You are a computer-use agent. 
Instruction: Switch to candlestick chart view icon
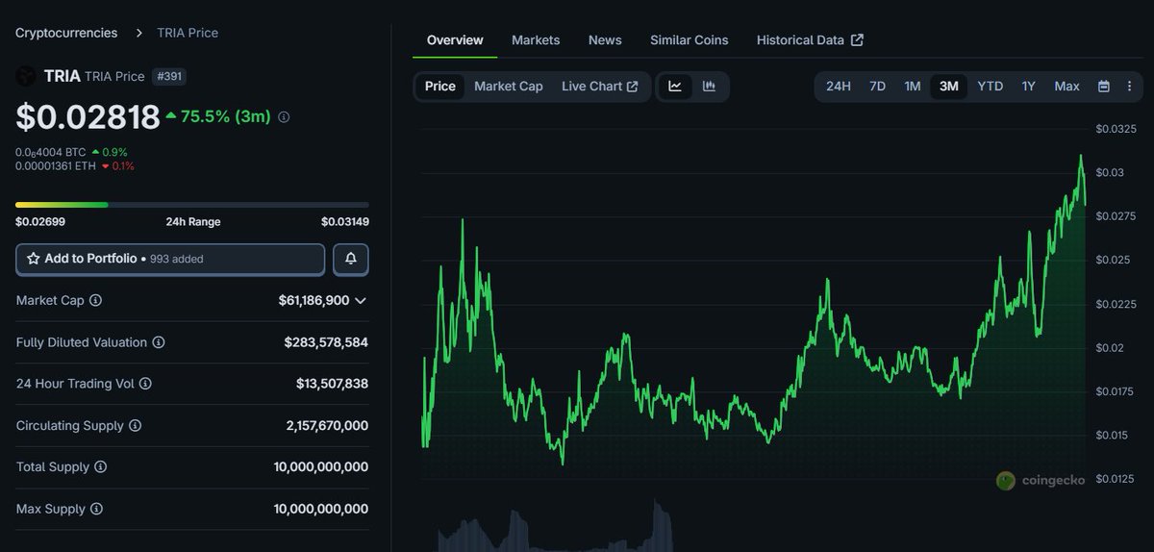[709, 87]
